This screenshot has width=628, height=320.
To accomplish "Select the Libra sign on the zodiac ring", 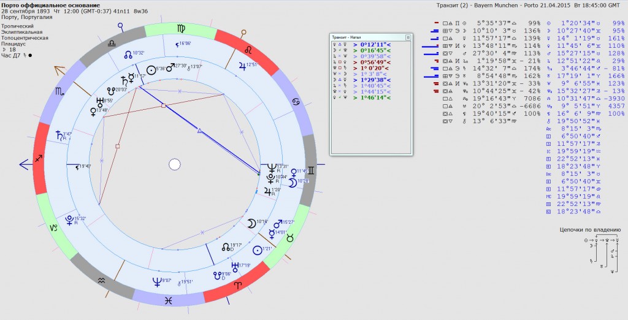I will point(112,45).
